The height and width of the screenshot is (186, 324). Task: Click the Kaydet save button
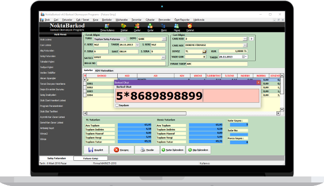96,150
